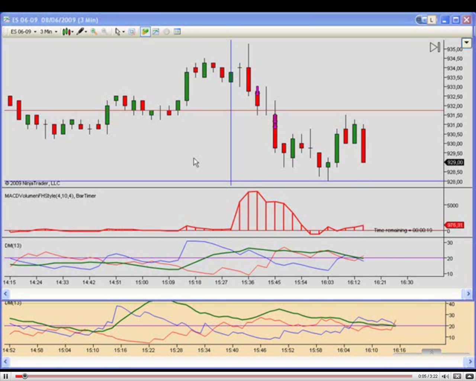Screen dimensions: 476x381
Task: Toggle the highlighted chart trader button
Action: [145, 32]
